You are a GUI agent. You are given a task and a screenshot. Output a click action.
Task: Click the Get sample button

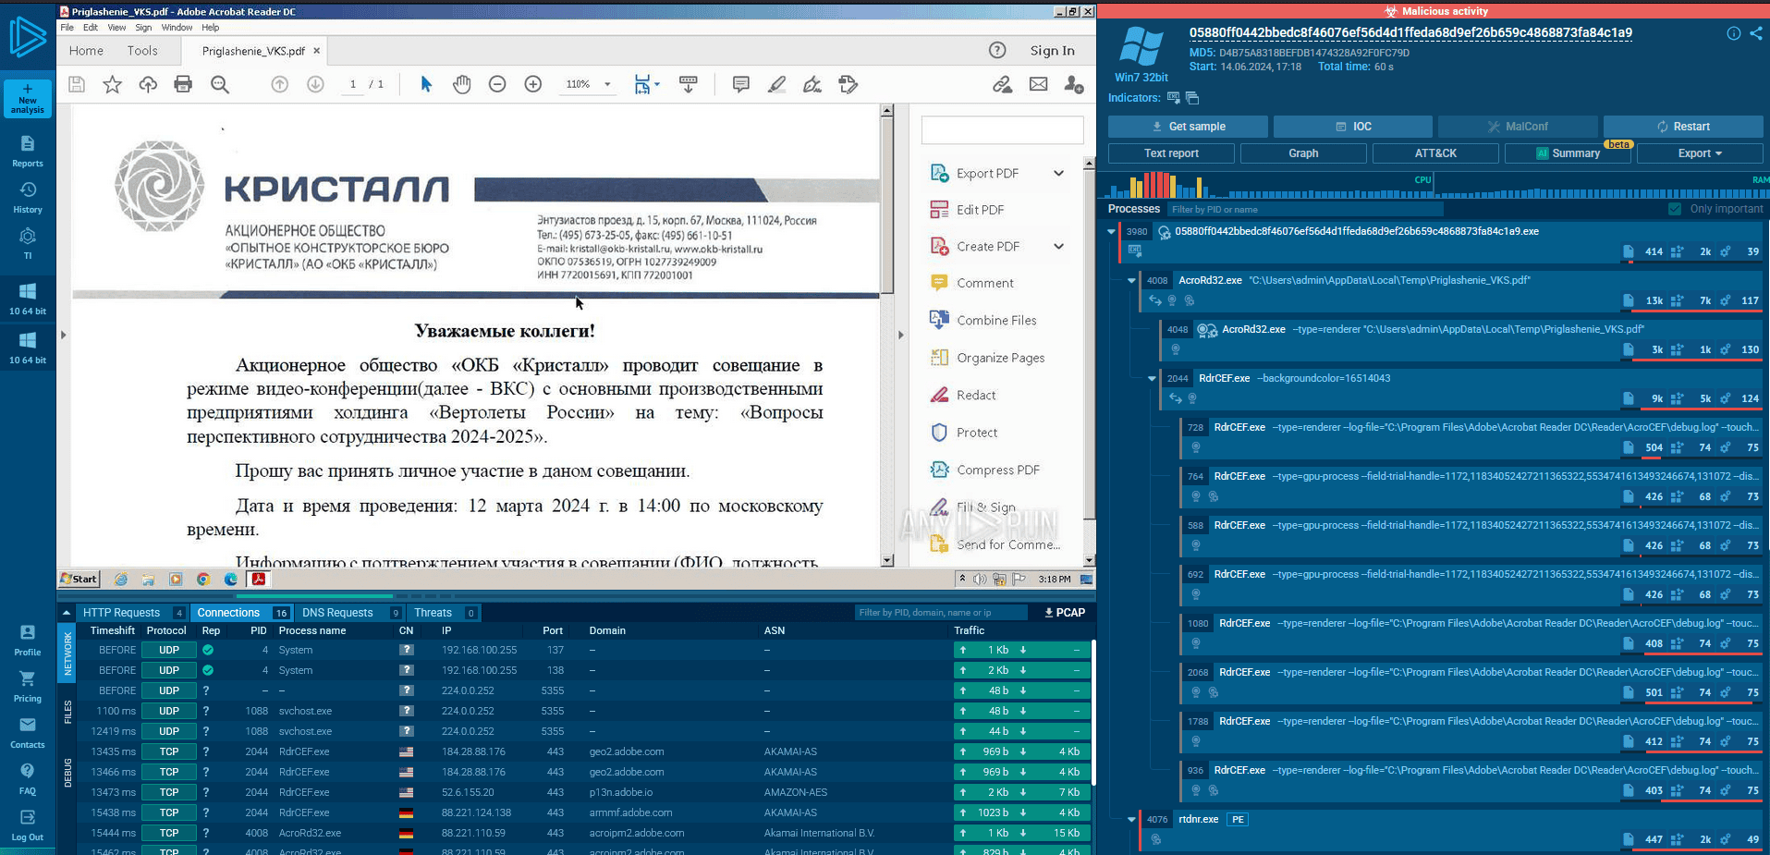(x=1188, y=127)
